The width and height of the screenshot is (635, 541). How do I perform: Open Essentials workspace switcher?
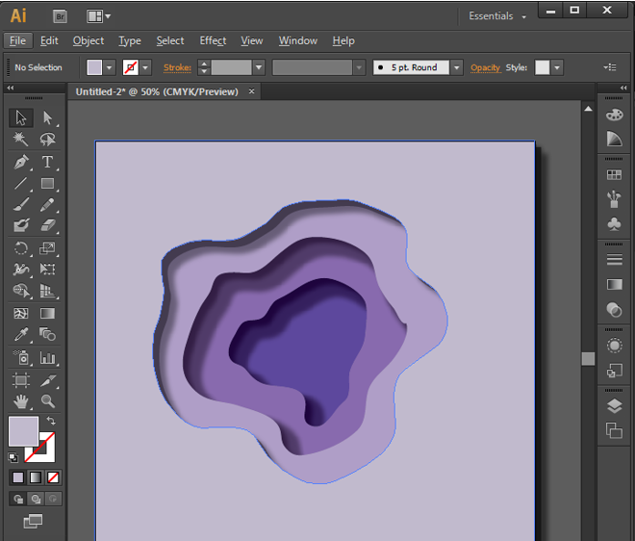pos(497,16)
